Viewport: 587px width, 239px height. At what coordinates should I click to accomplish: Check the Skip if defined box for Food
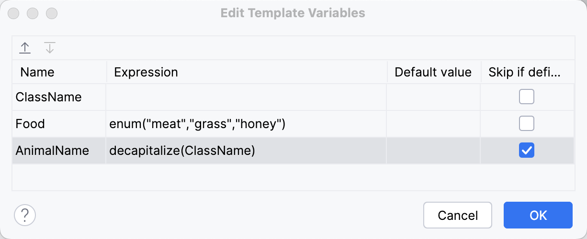point(527,124)
